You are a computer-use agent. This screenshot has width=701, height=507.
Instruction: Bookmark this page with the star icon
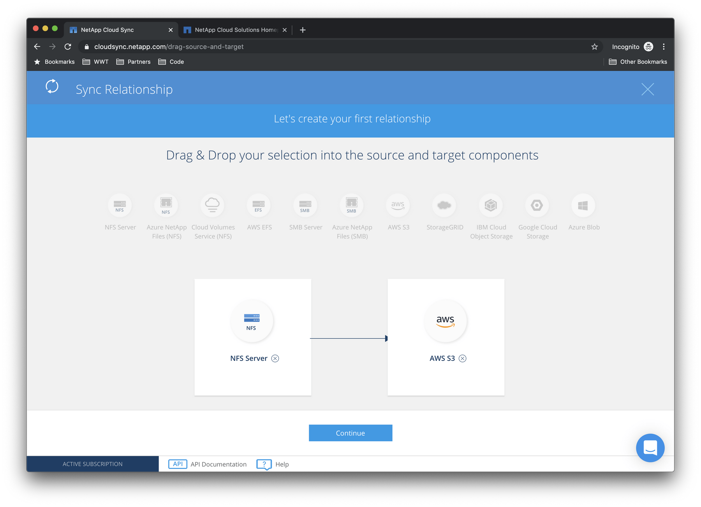click(594, 47)
